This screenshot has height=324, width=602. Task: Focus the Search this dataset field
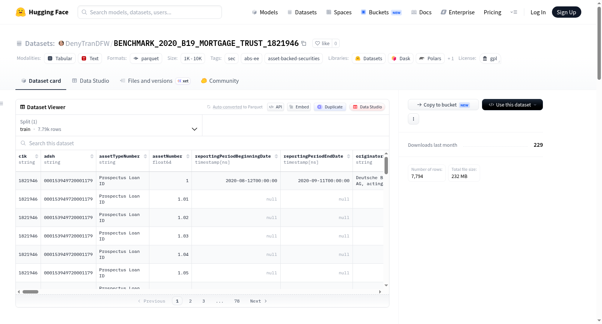pos(202,143)
